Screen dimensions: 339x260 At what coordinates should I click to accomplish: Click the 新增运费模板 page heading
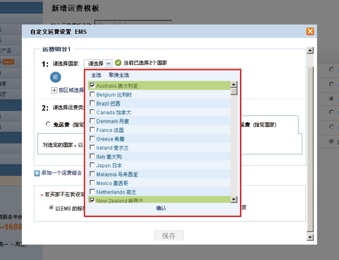tap(75, 8)
